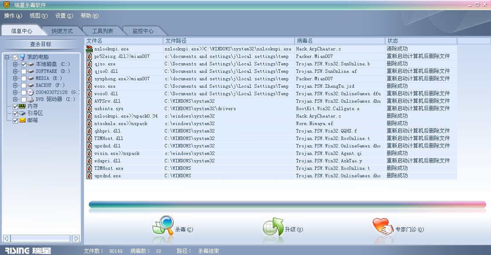The height and width of the screenshot is (255, 491).
Task: Click the tree scrollbar right arrow
Action: pyautogui.click(x=76, y=238)
